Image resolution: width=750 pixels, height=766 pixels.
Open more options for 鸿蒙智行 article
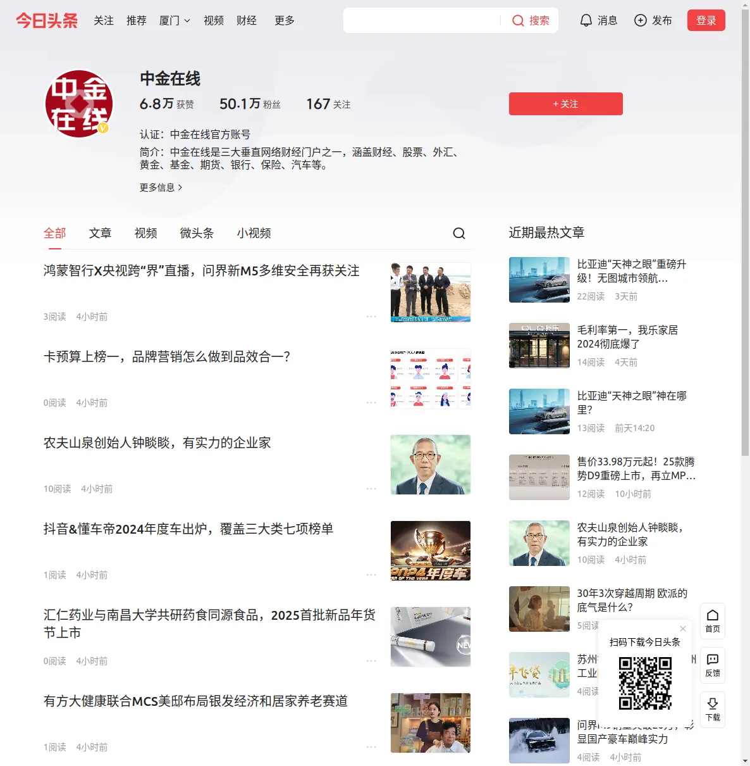[371, 317]
